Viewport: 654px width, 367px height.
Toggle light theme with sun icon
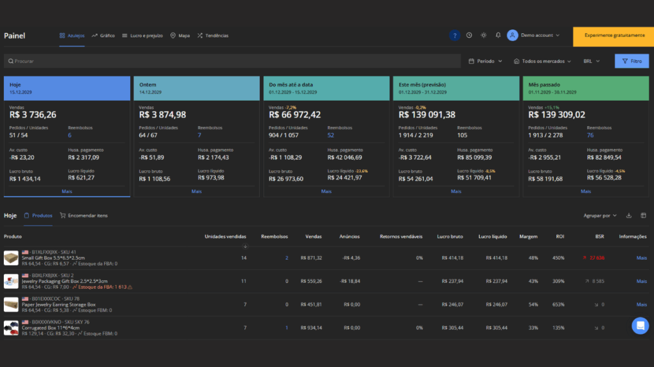(x=483, y=36)
